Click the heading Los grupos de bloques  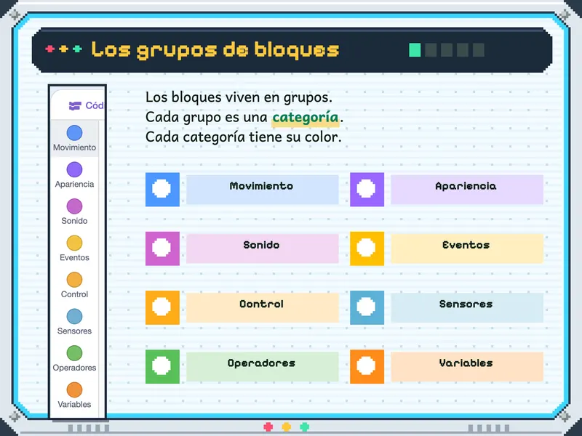pyautogui.click(x=215, y=49)
